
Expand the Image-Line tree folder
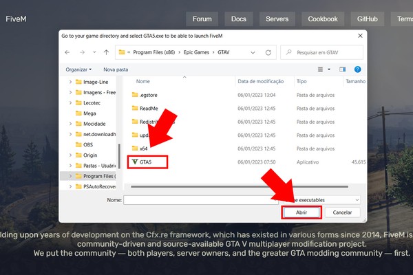(70, 82)
